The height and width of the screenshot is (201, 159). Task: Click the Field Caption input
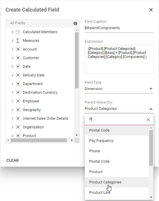(x=119, y=28)
